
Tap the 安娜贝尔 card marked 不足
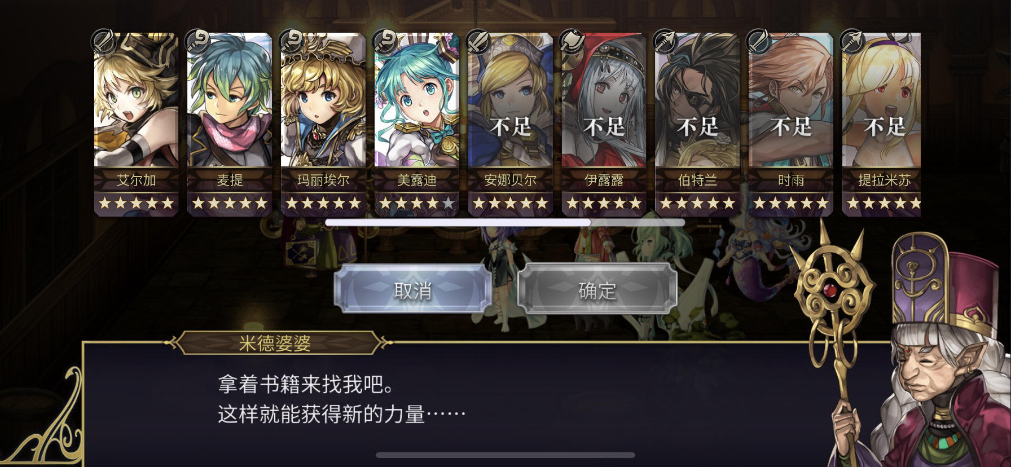(511, 124)
